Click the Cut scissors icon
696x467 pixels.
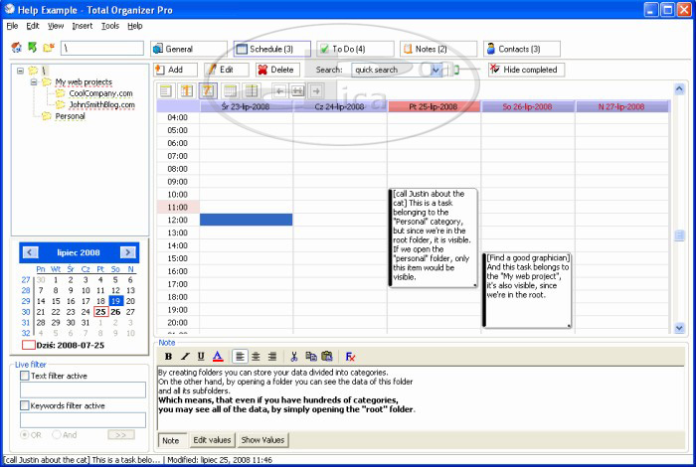coord(293,356)
